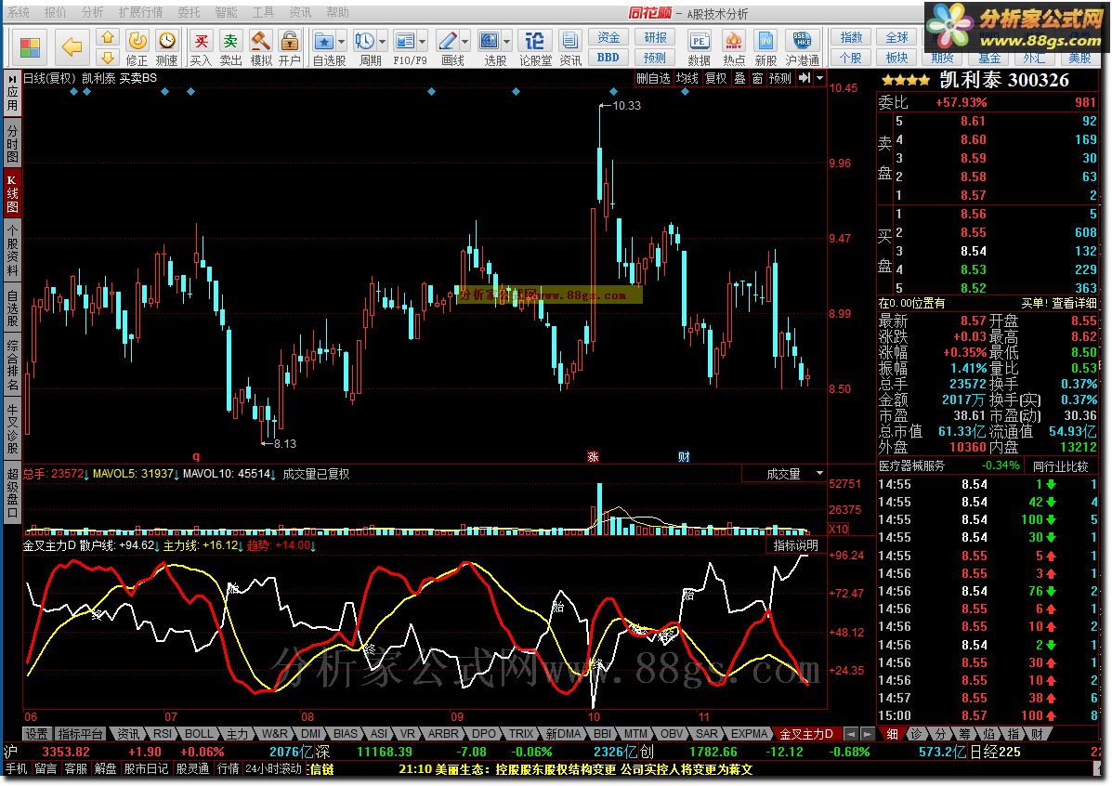Click the 周期 period clock icon
This screenshot has width=1112, height=786.
[365, 41]
